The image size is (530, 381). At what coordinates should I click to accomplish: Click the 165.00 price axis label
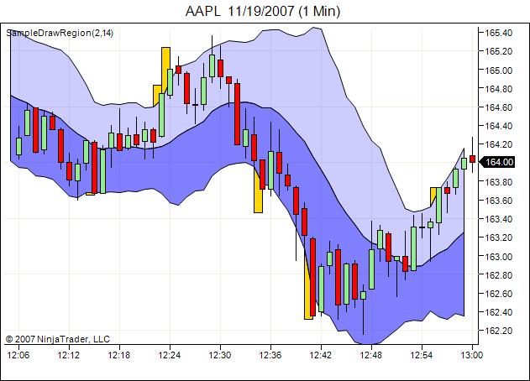pyautogui.click(x=499, y=70)
